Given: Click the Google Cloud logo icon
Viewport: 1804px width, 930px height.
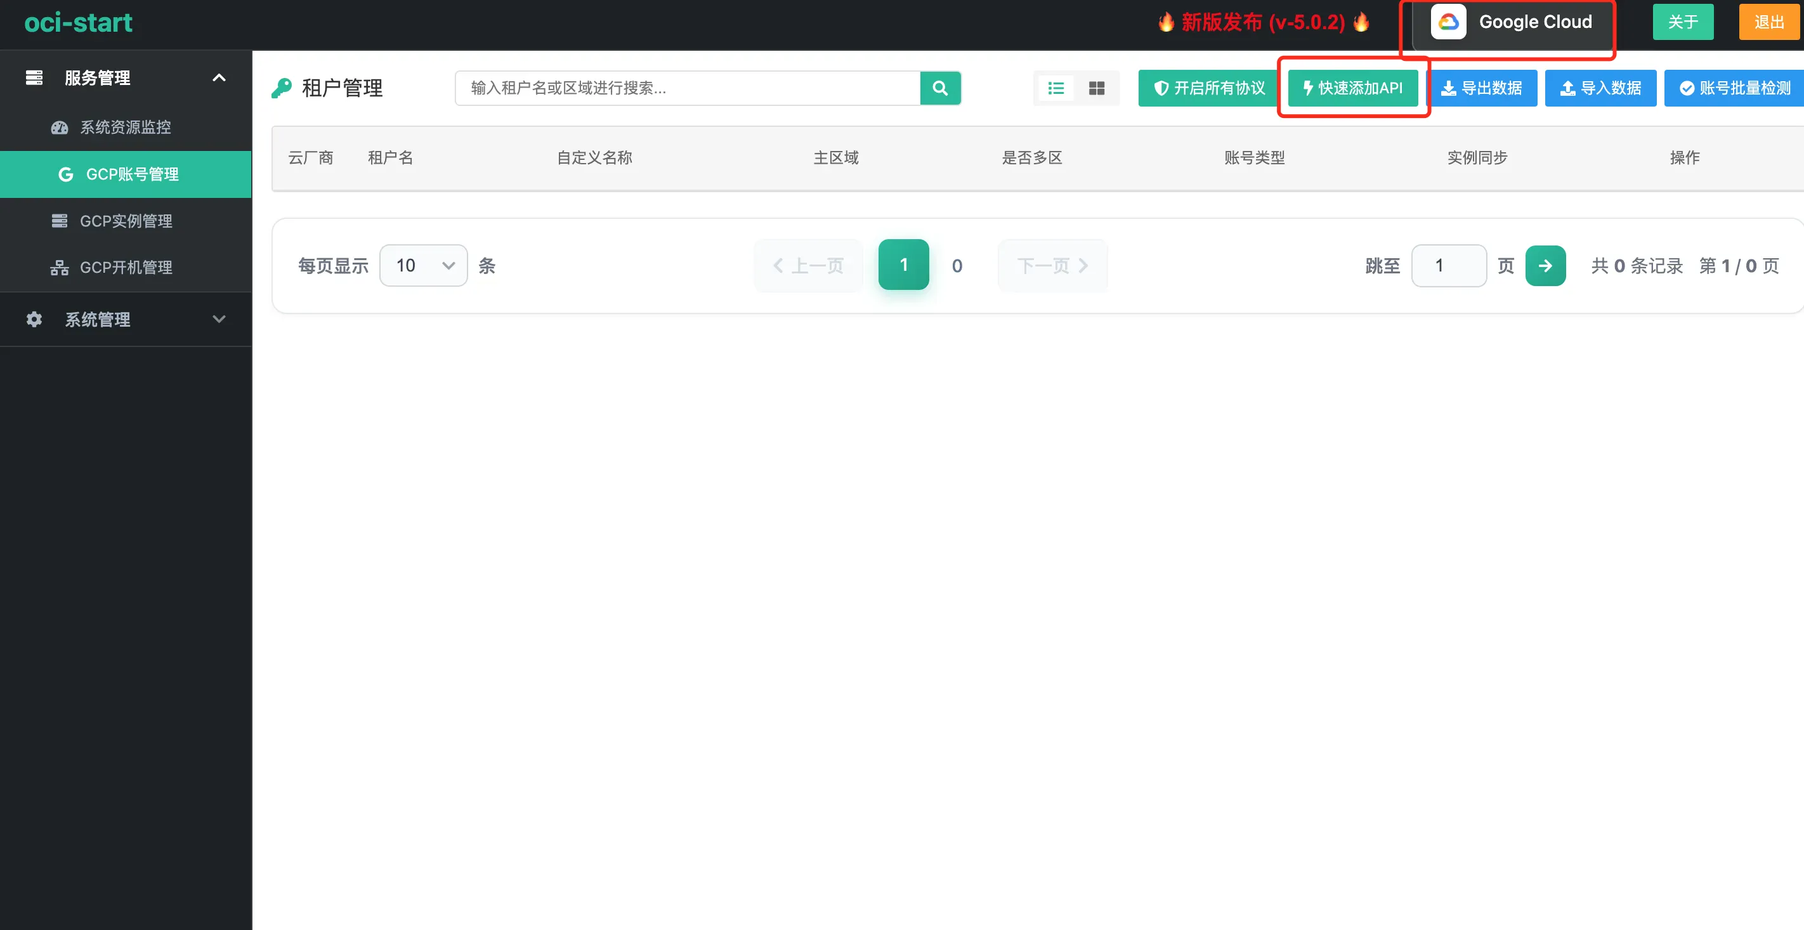Looking at the screenshot, I should point(1448,22).
